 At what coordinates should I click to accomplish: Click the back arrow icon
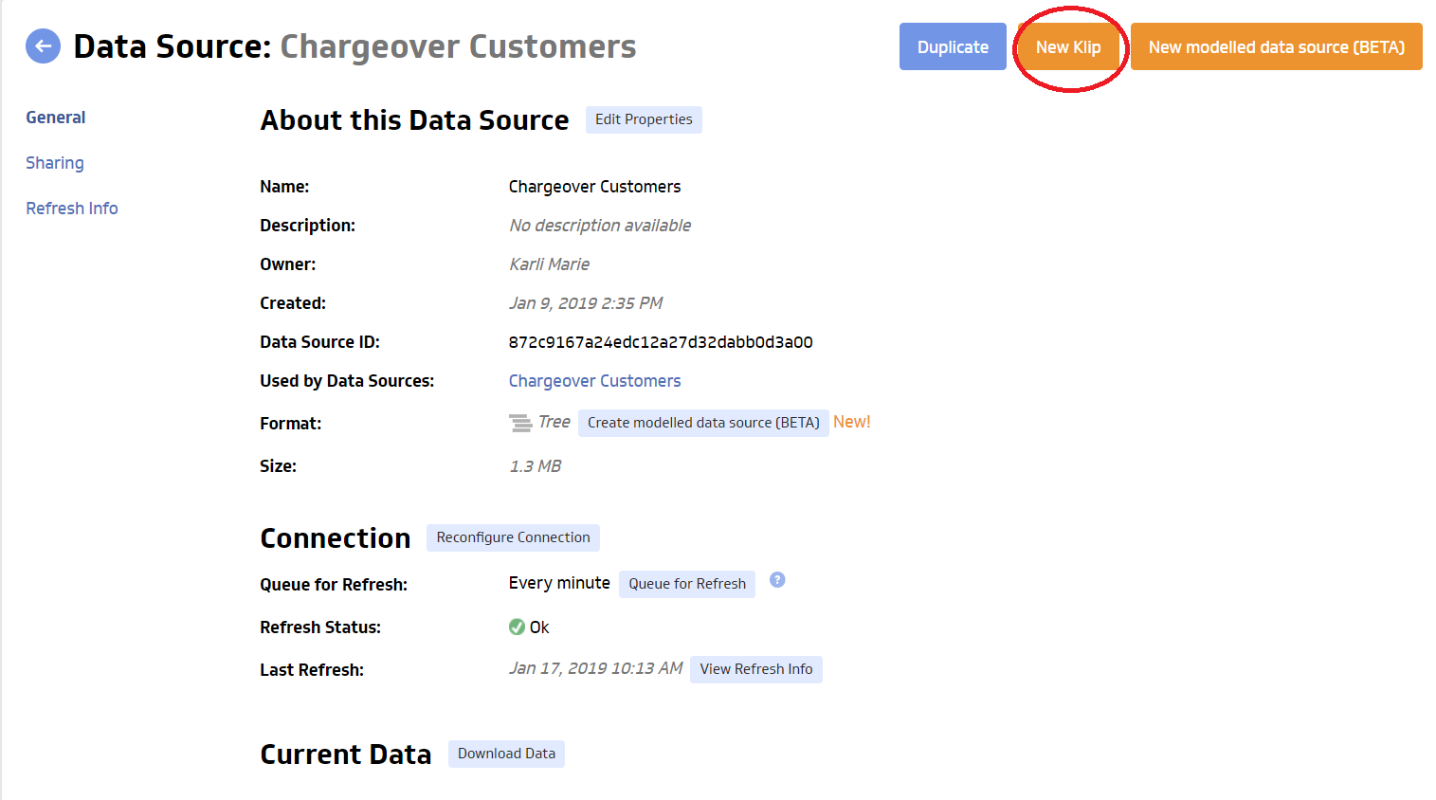[43, 46]
